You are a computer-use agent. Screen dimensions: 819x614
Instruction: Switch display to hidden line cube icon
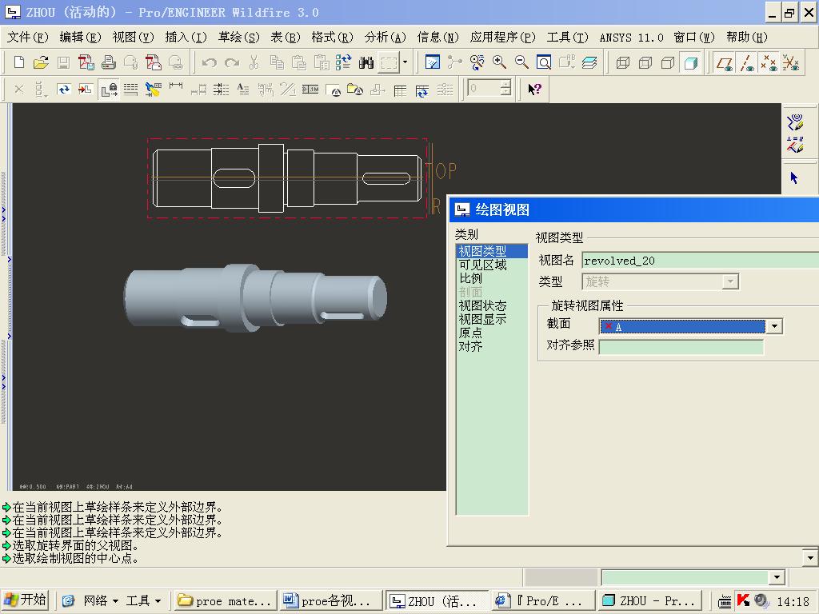click(x=645, y=62)
